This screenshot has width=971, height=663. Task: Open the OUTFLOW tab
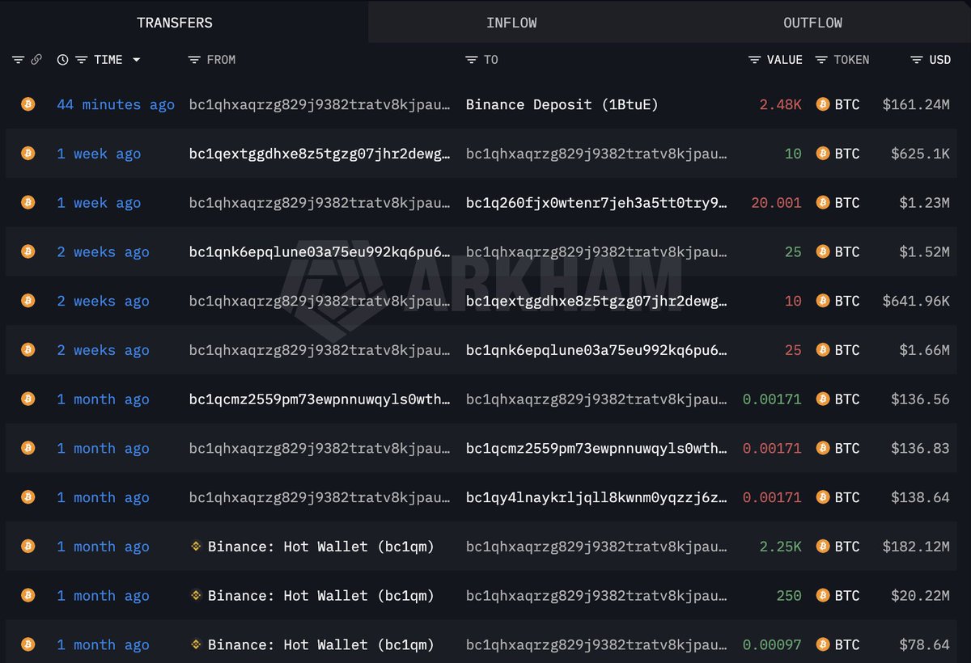[x=812, y=23]
